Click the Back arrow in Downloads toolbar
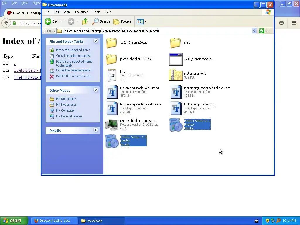The image size is (300, 225). point(48,21)
